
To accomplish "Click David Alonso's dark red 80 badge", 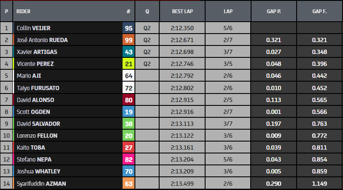I will click(129, 100).
